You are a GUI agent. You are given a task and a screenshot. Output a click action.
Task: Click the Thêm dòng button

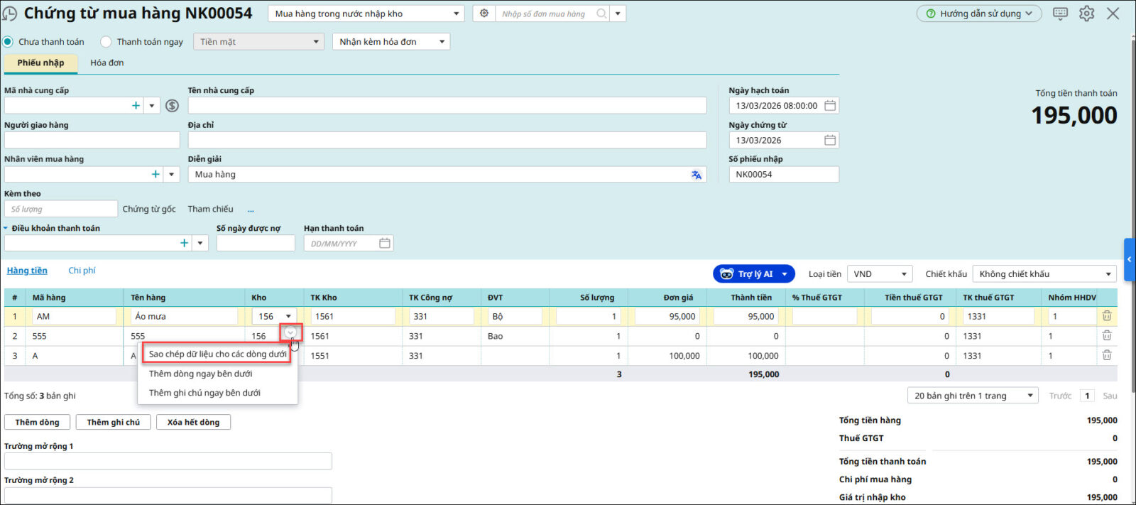point(37,422)
